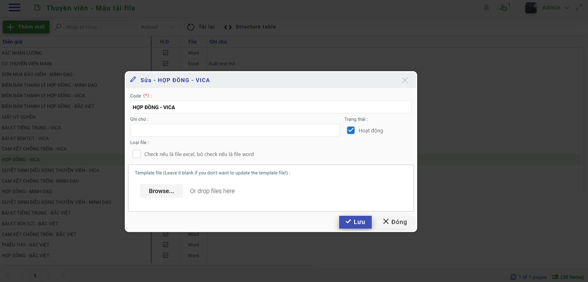Viewport: 588px width, 282px height.
Task: Click the search magnifier icon
Action: point(58,27)
